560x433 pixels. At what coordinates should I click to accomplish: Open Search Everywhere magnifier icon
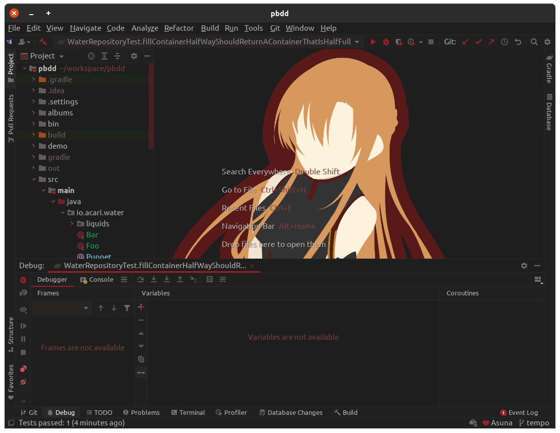(x=534, y=42)
